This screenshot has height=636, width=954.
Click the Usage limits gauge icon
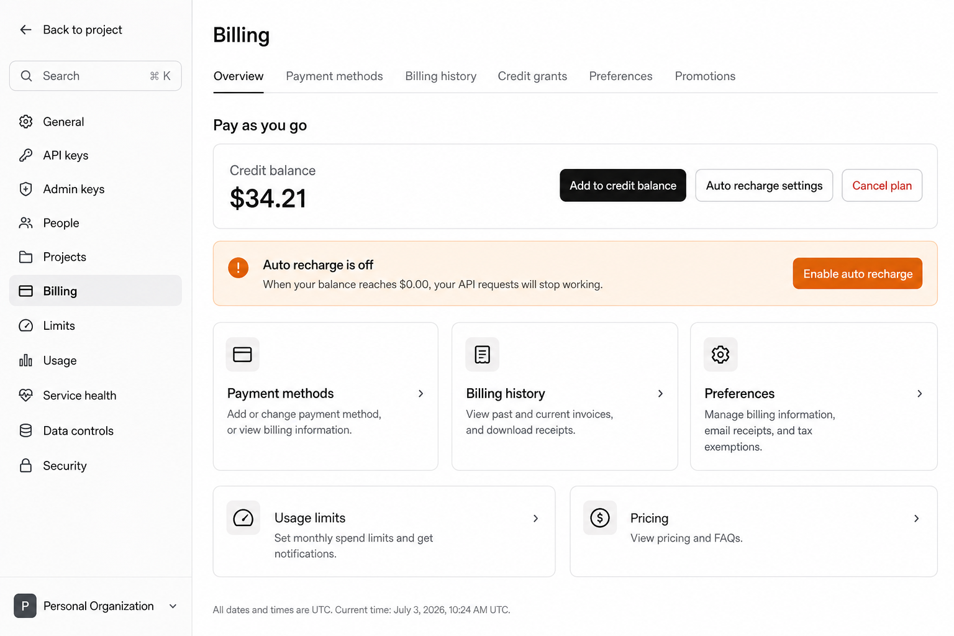(x=243, y=517)
